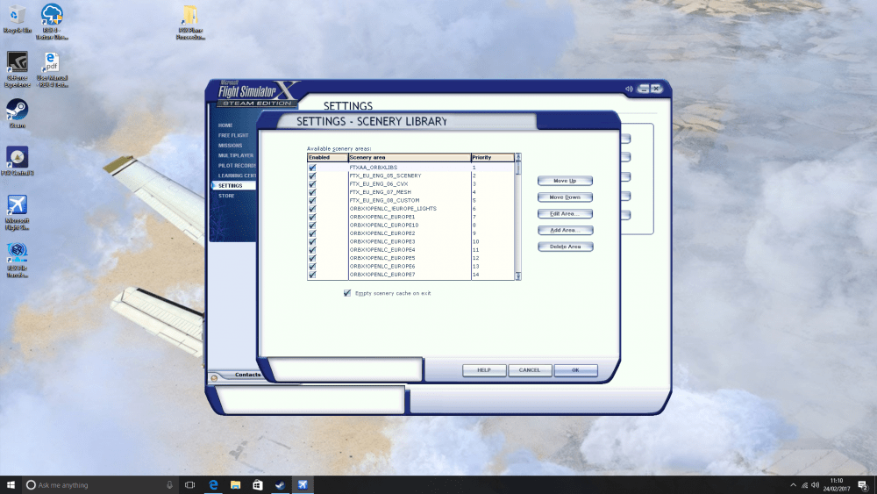Open the Edit Area dialog

pos(565,214)
